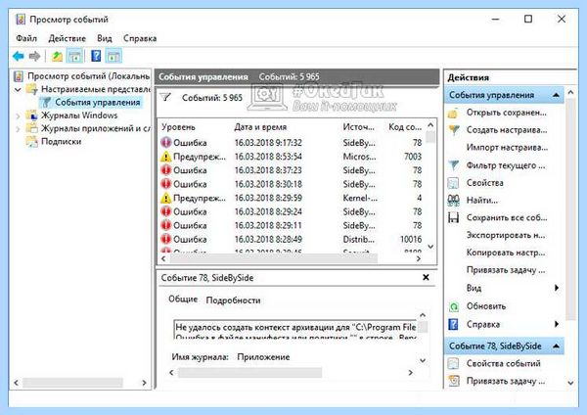The image size is (587, 415).
Task: Click the Создать настраива... funnel icon
Action: point(454,130)
